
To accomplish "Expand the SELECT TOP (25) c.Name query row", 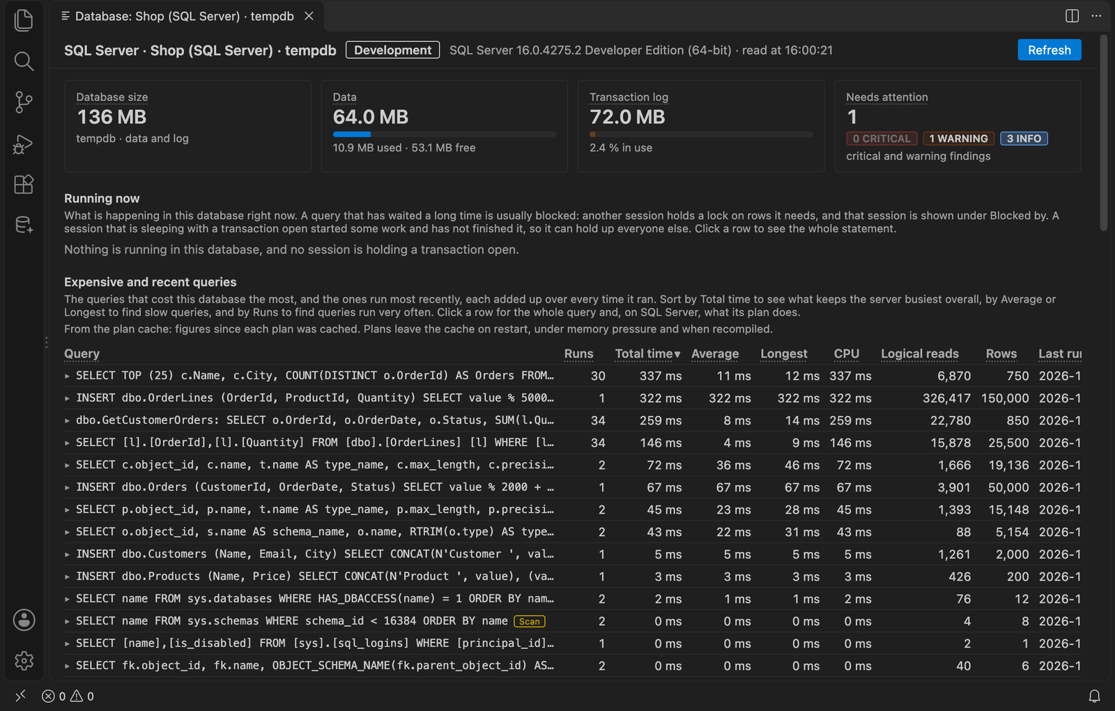I will coord(572,376).
